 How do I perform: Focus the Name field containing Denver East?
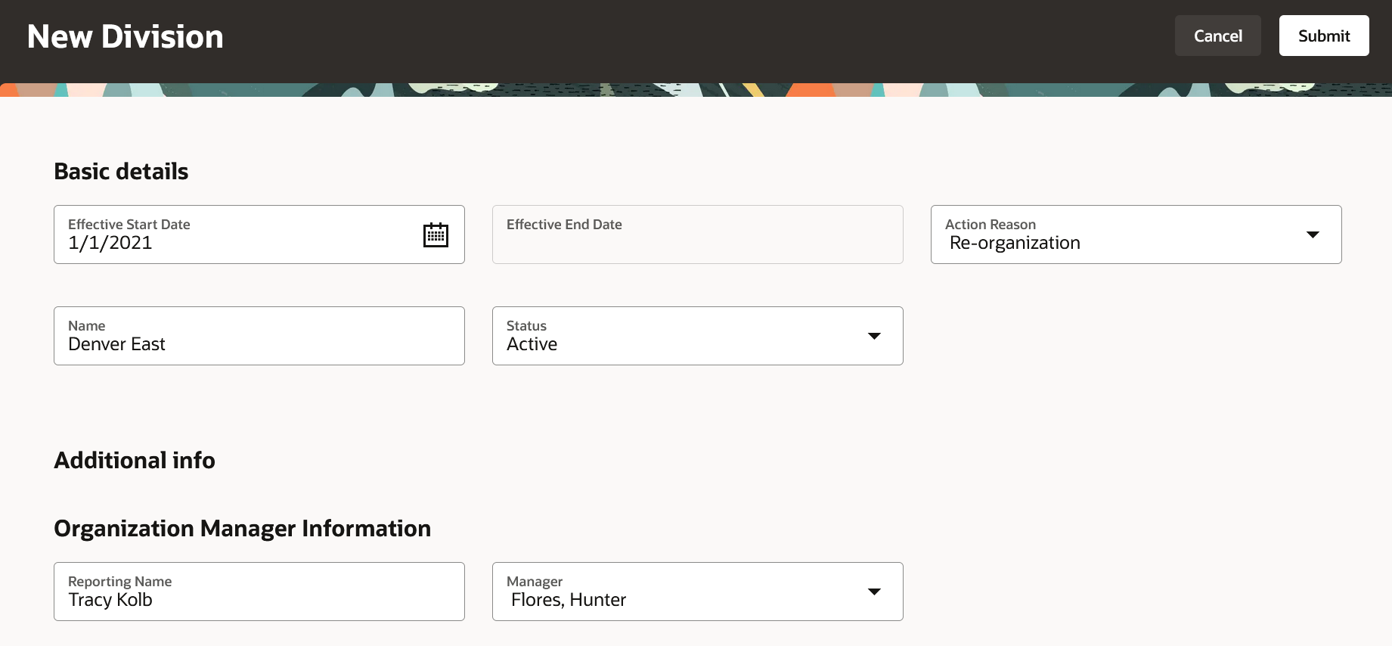[259, 336]
